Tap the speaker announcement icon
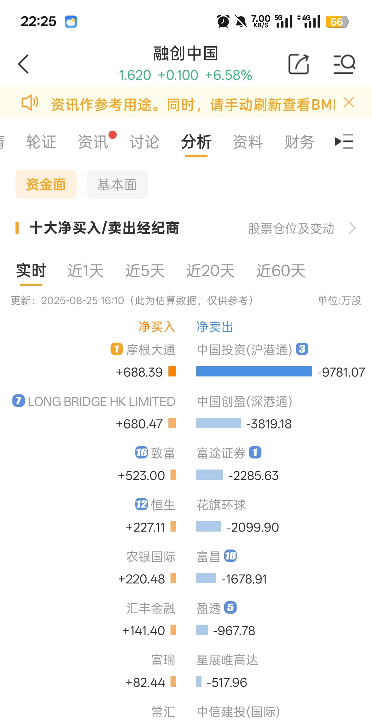The image size is (372, 726). (30, 103)
